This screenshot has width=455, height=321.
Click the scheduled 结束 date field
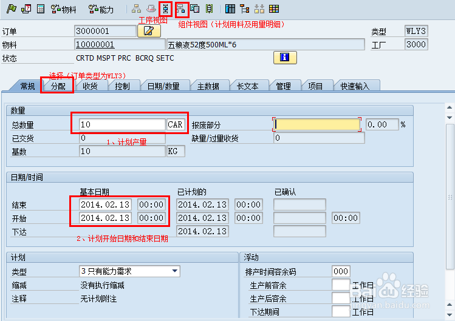(202, 204)
